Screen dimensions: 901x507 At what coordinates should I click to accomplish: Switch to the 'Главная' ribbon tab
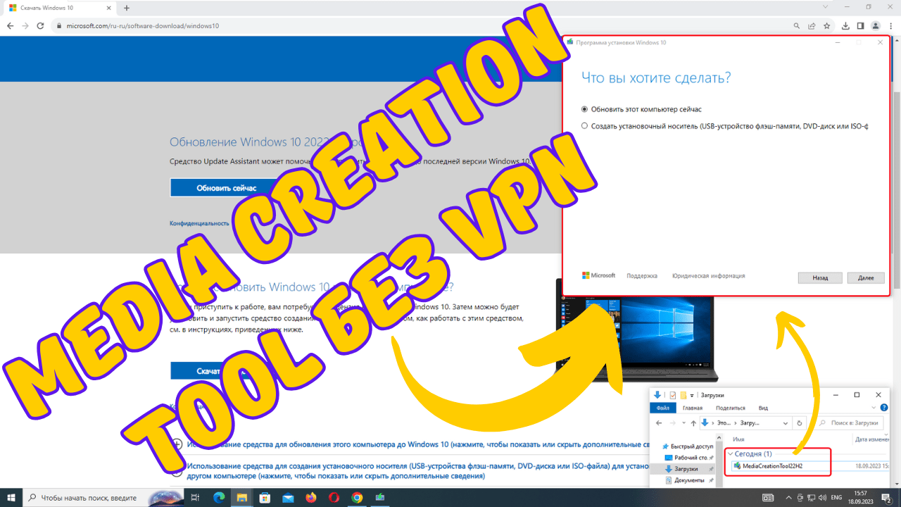pyautogui.click(x=692, y=408)
